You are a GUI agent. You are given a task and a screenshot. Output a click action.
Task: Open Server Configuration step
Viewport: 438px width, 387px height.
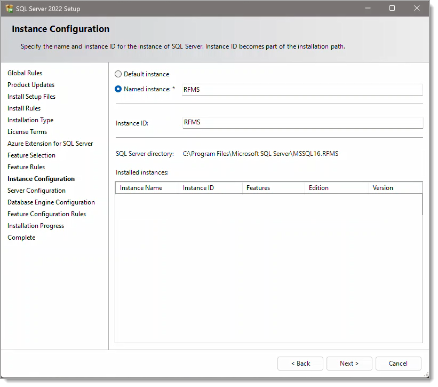pyautogui.click(x=37, y=191)
